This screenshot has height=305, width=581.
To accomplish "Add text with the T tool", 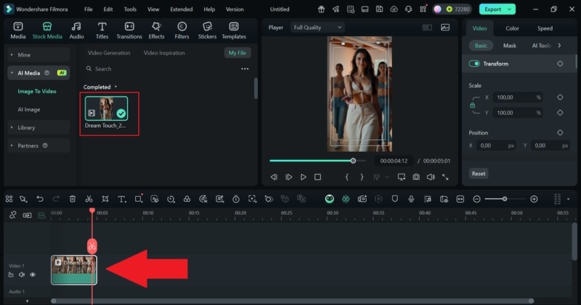I will tap(121, 199).
